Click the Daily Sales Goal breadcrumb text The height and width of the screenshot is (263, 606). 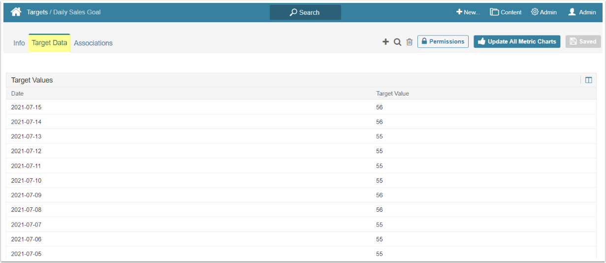coord(77,12)
